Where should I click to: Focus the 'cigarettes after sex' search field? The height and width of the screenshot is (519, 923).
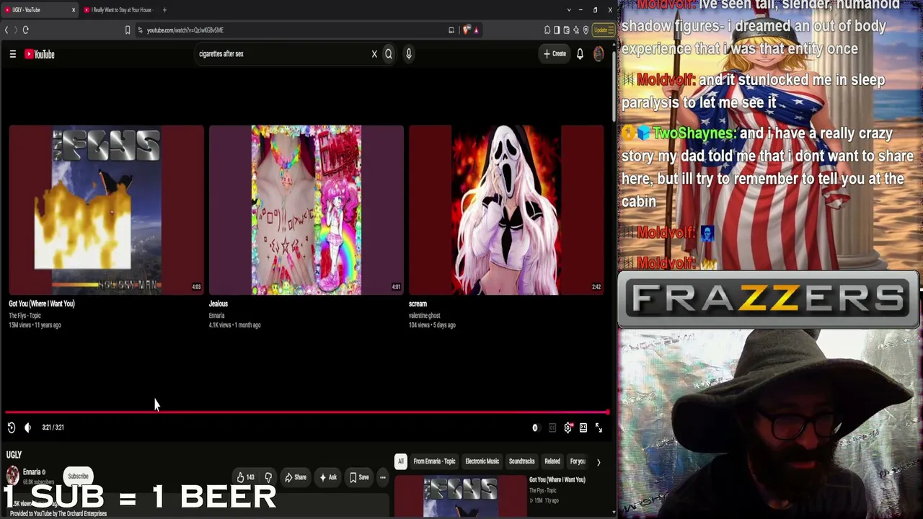pos(281,54)
